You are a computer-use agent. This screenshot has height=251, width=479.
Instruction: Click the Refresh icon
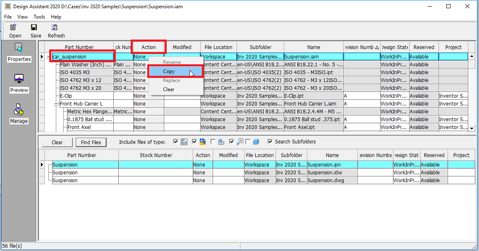click(x=55, y=30)
